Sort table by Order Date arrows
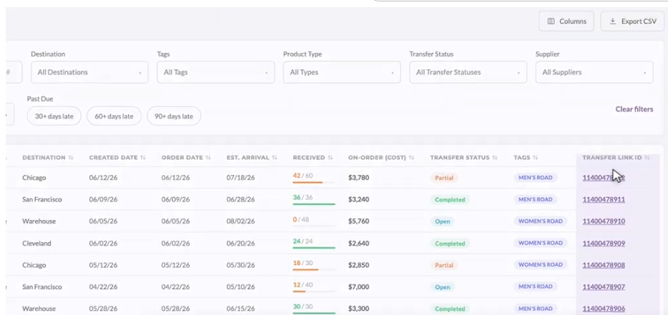 (x=208, y=157)
